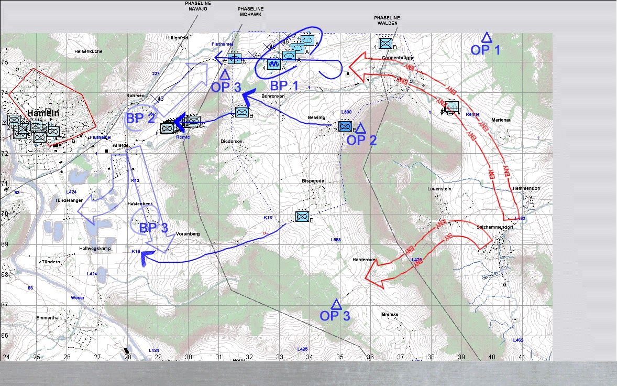Click the northern red enemy arrowhead near Coppenbrügge
The image size is (617, 386).
tap(357, 67)
